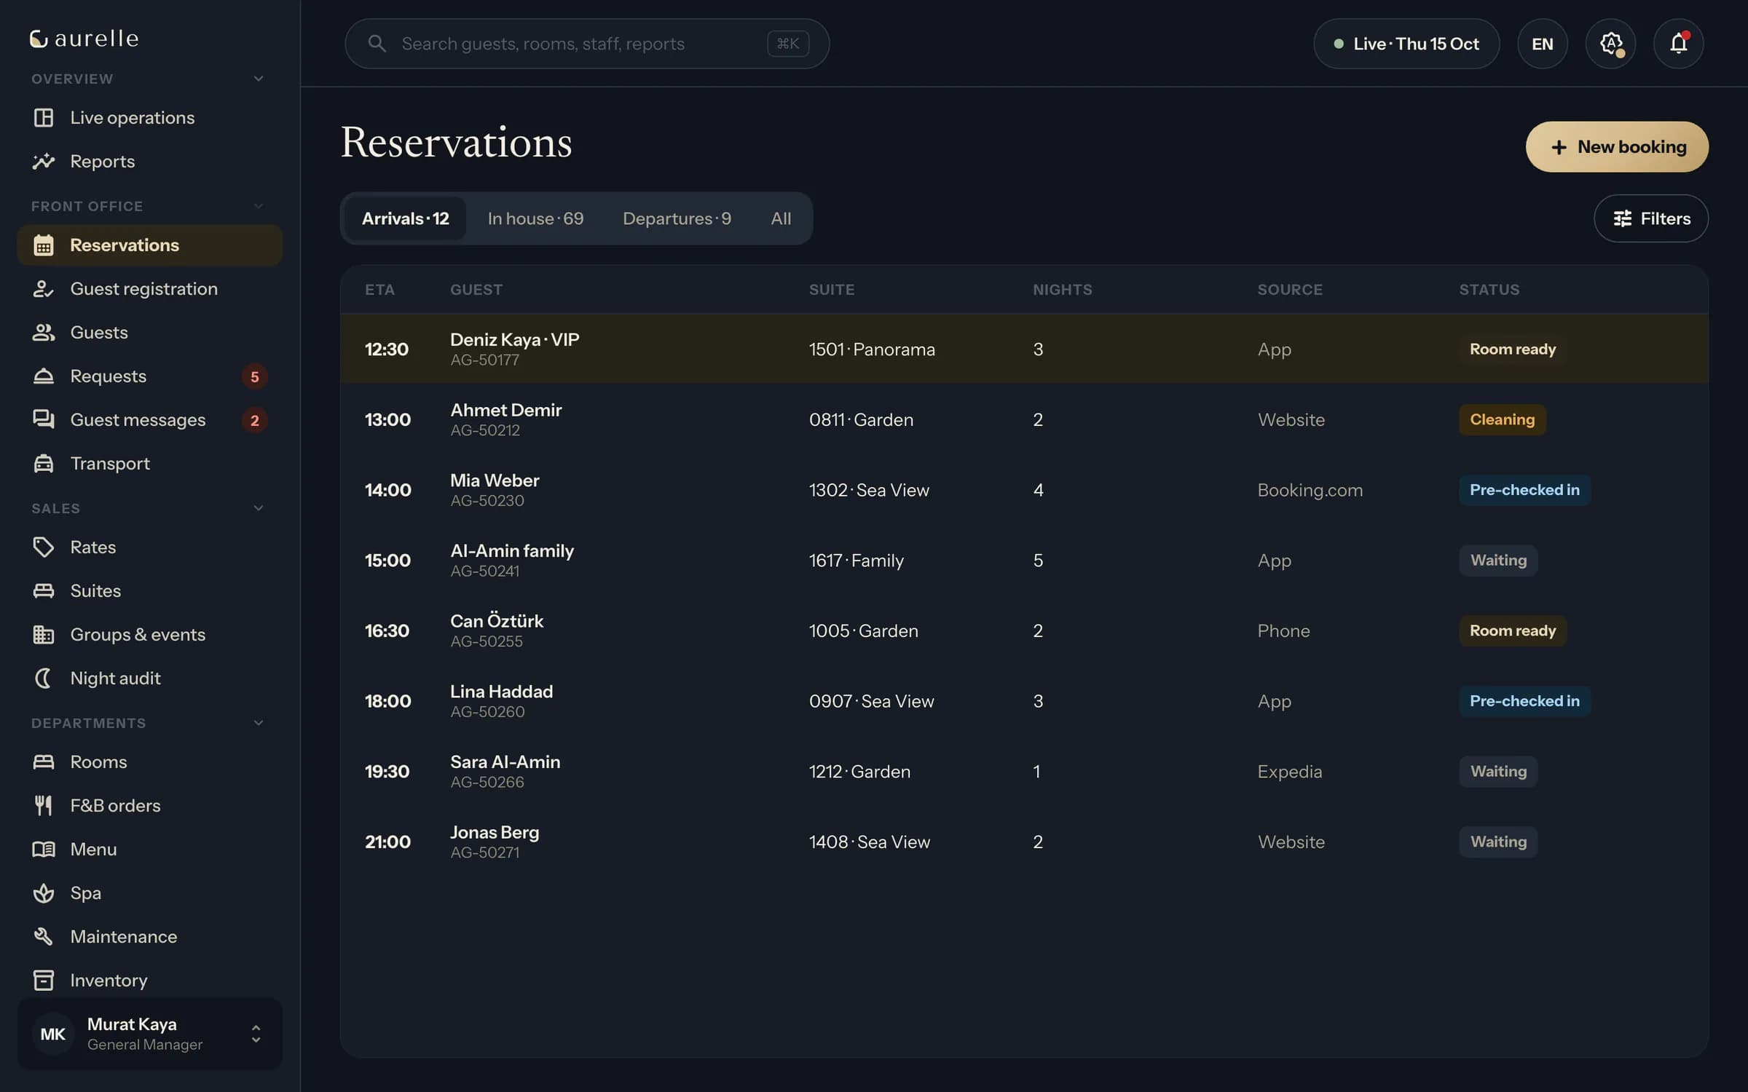This screenshot has width=1748, height=1092.
Task: Open Murat Kaya account switcher
Action: coord(150,1034)
